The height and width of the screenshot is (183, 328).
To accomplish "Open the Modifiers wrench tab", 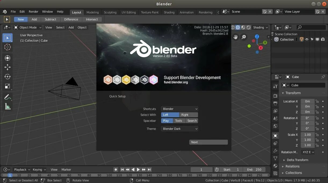I will coord(275,151).
